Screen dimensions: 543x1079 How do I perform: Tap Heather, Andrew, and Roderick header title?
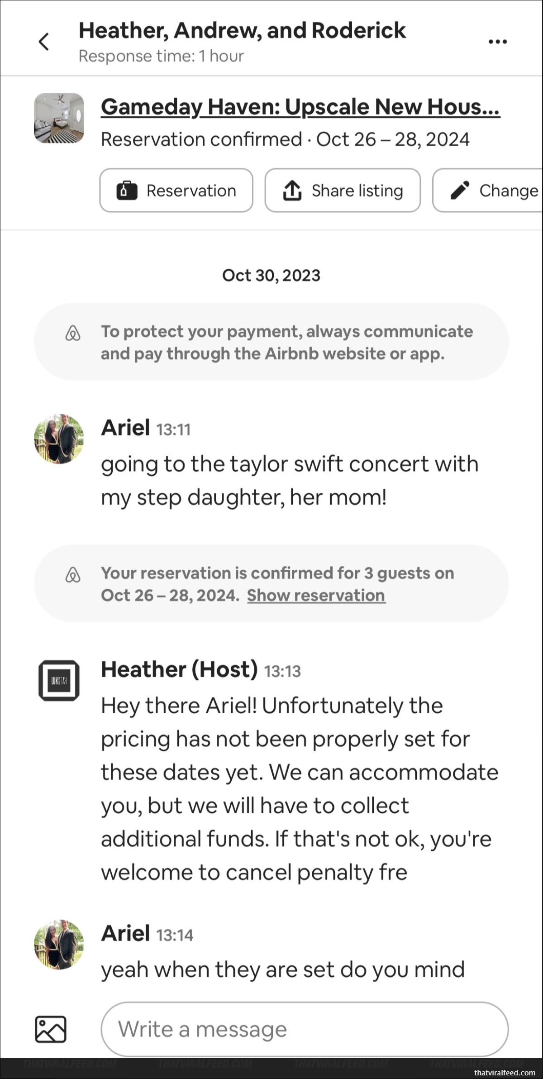click(242, 31)
